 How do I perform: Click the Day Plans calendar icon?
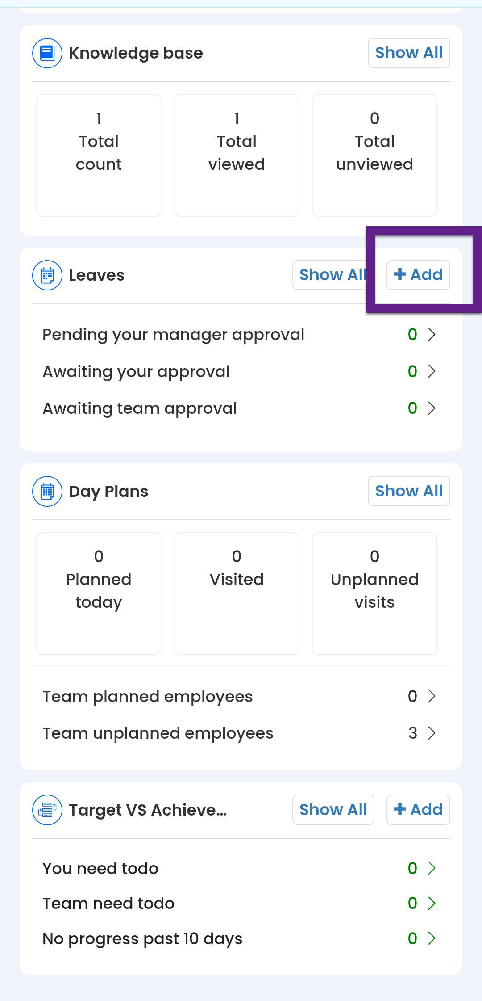pos(47,491)
